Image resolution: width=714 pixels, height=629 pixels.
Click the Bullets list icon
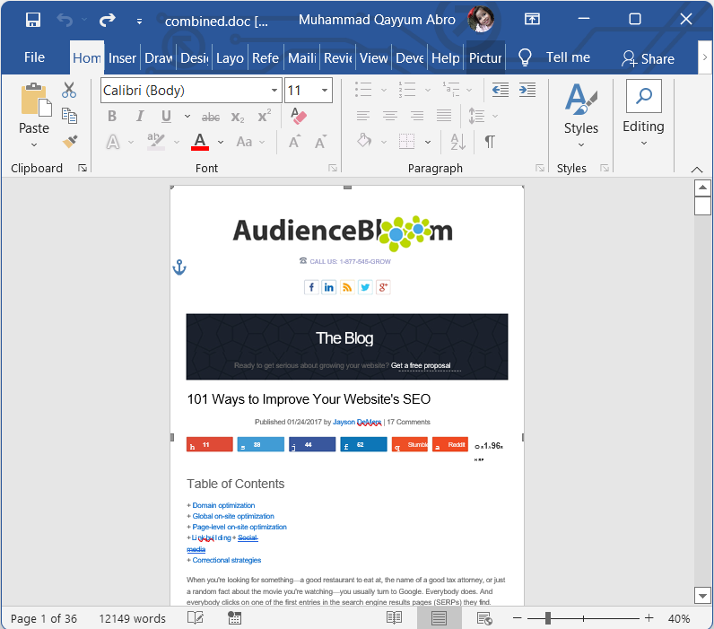click(363, 90)
